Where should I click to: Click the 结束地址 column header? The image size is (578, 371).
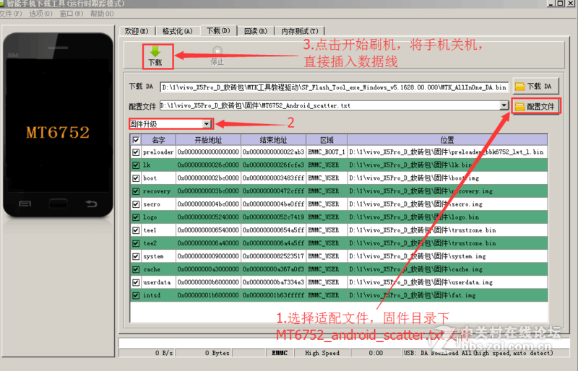pyautogui.click(x=273, y=140)
